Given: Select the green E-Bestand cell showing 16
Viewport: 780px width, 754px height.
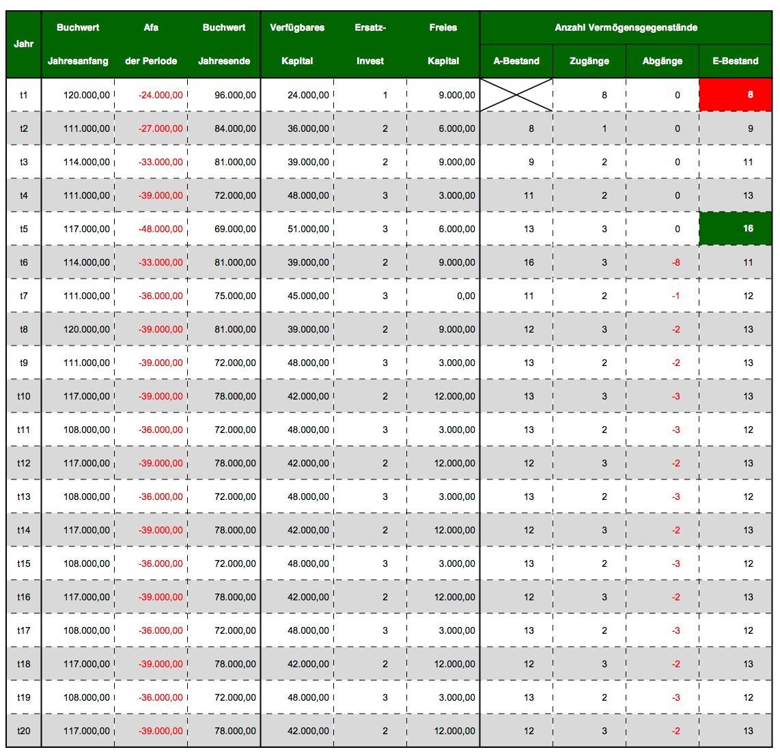Looking at the screenshot, I should 735,229.
